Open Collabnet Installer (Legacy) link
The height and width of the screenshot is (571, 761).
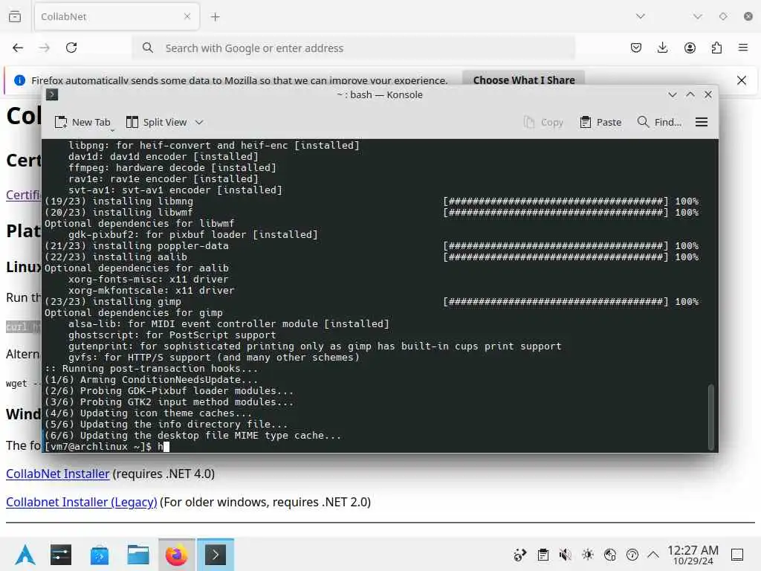click(x=82, y=502)
